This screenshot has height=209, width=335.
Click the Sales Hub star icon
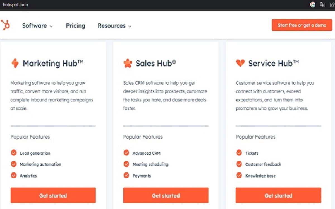click(128, 63)
